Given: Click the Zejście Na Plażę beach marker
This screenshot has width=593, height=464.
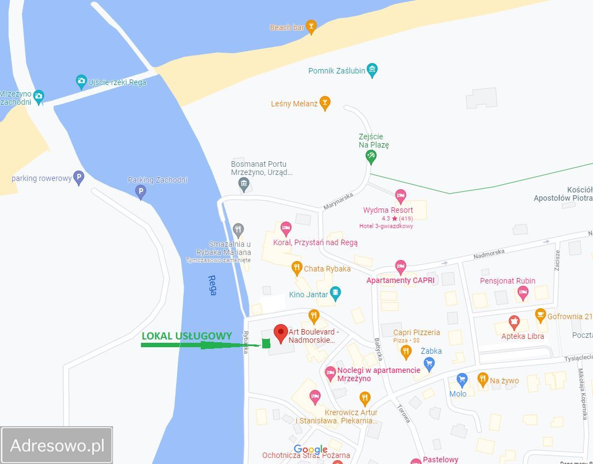Looking at the screenshot, I should coord(371,157).
